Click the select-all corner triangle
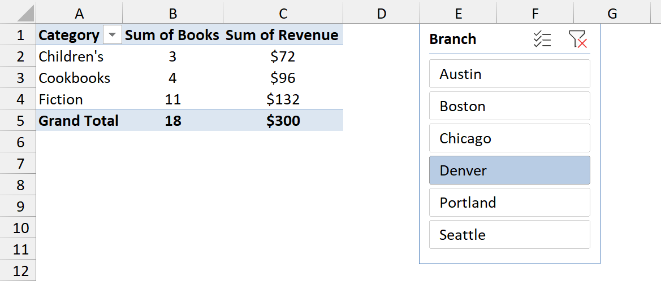This screenshot has height=281, width=661. [25, 14]
